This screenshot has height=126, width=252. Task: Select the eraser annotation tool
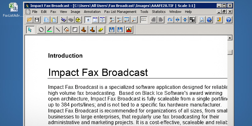(x=101, y=30)
